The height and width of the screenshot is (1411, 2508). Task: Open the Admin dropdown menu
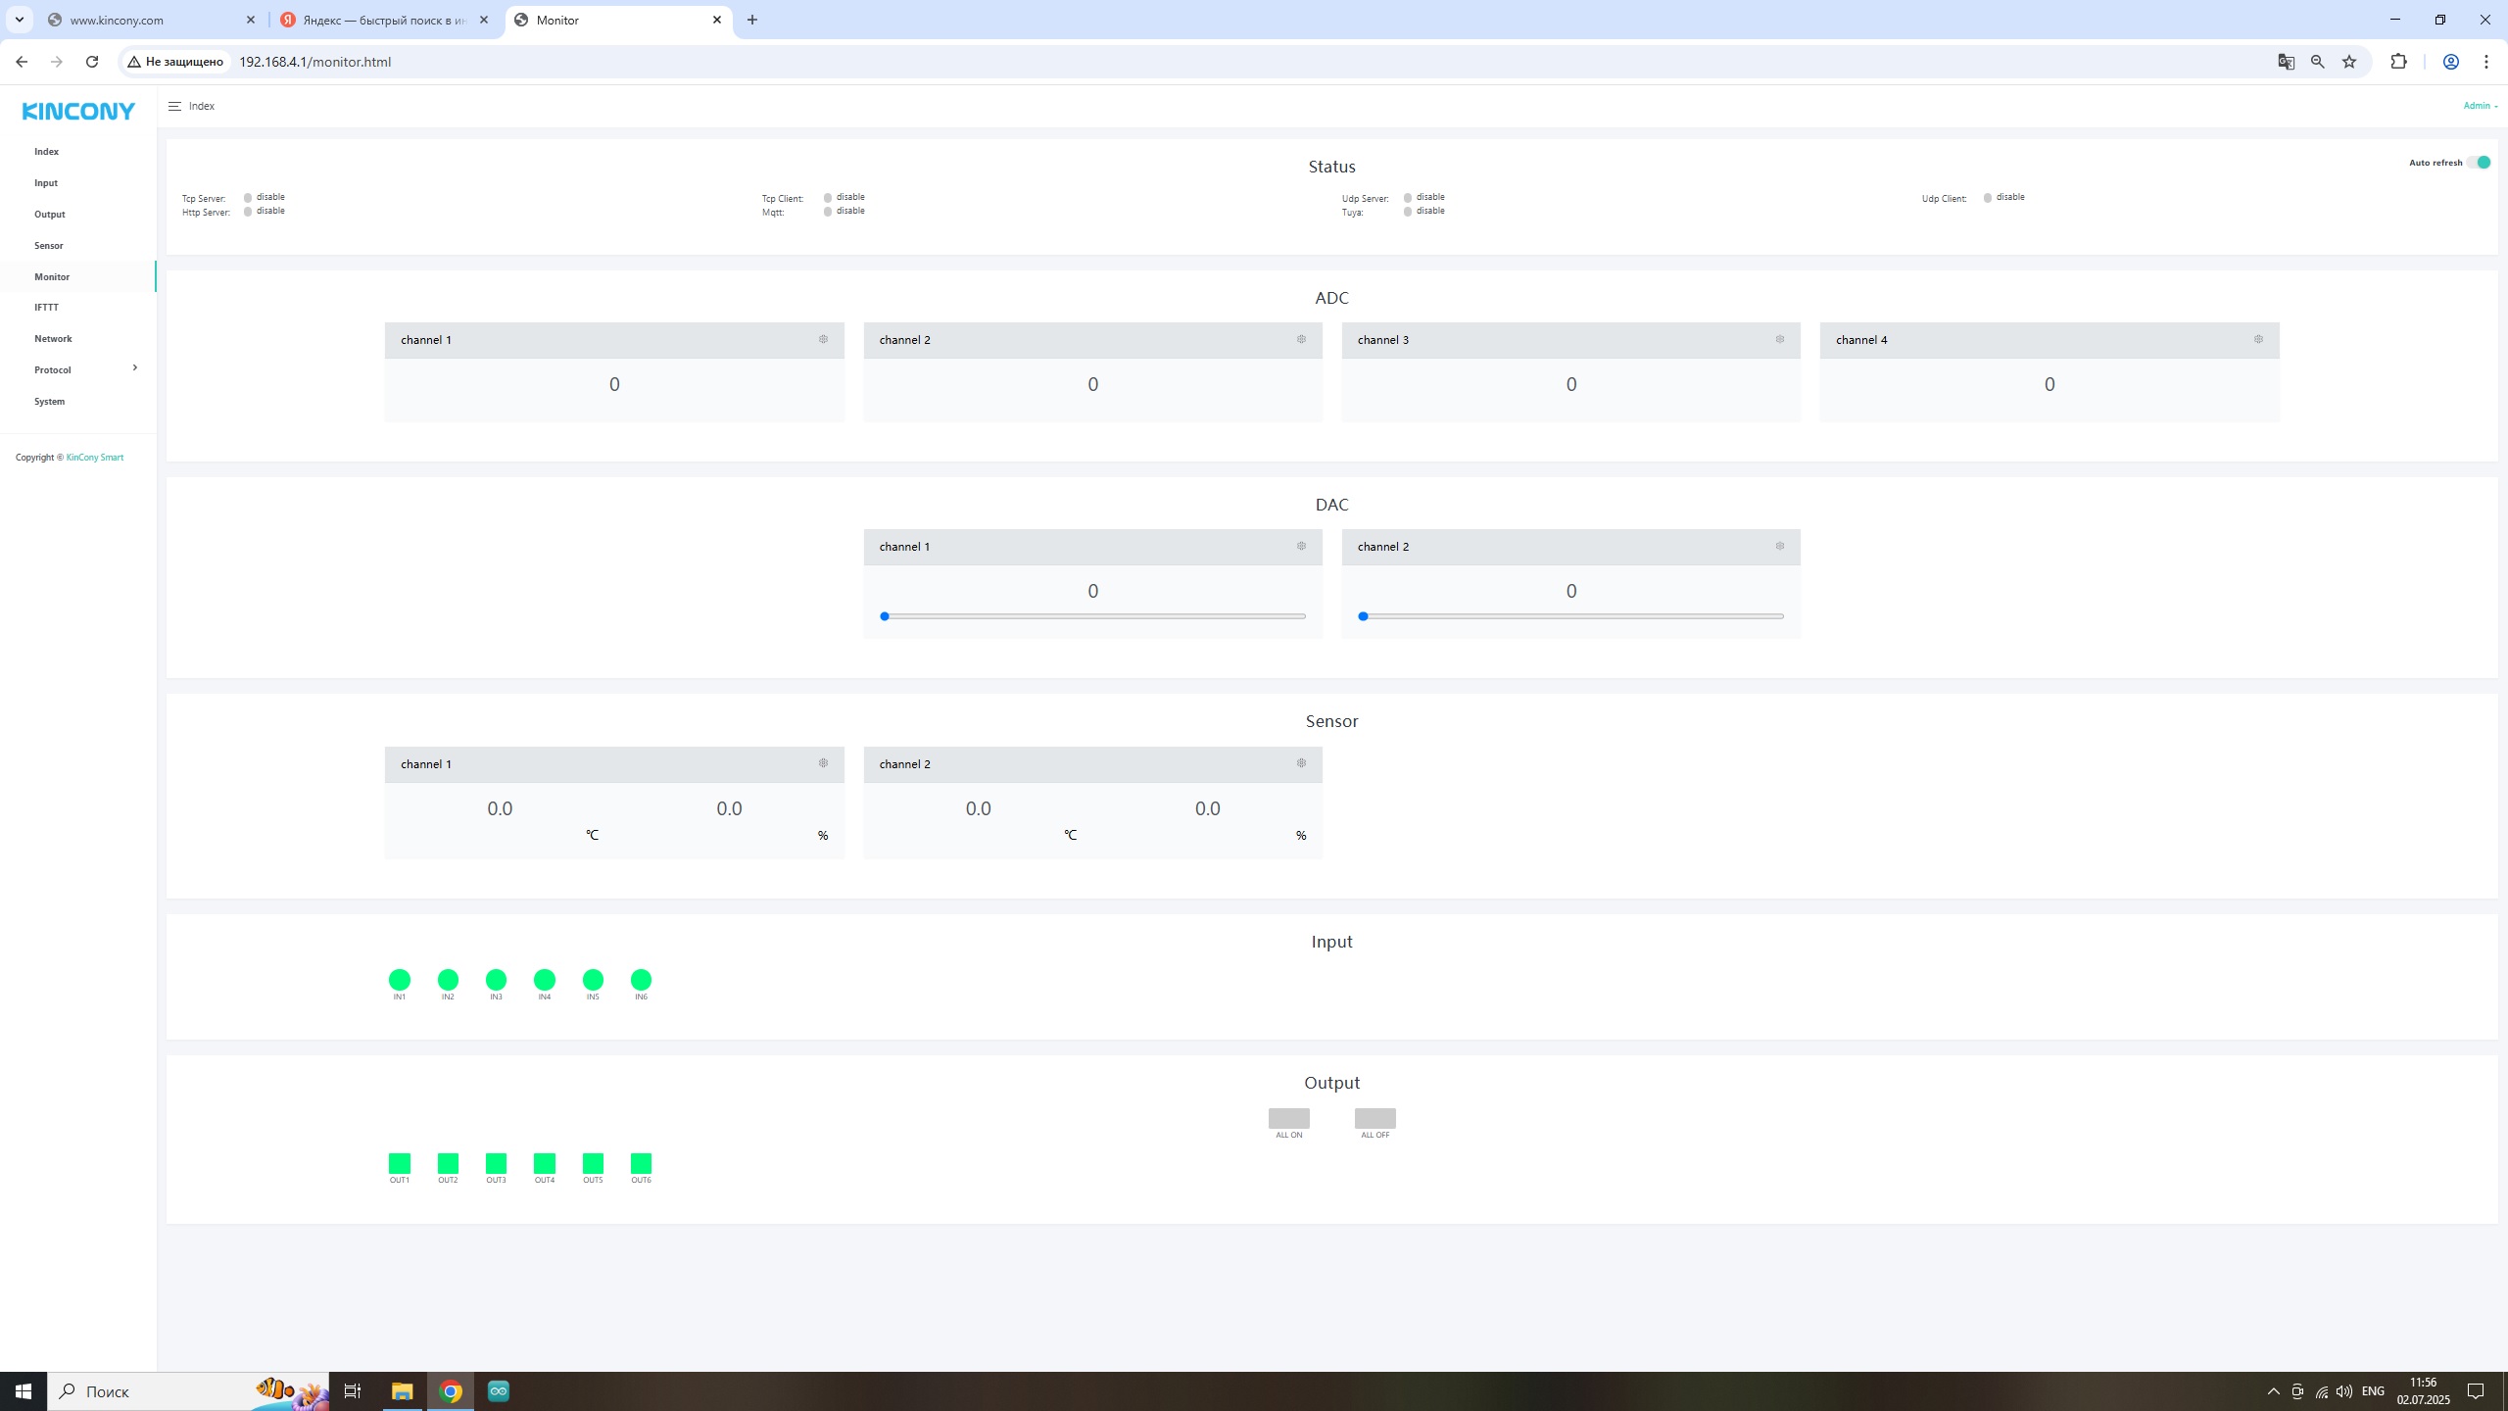pos(2479,106)
